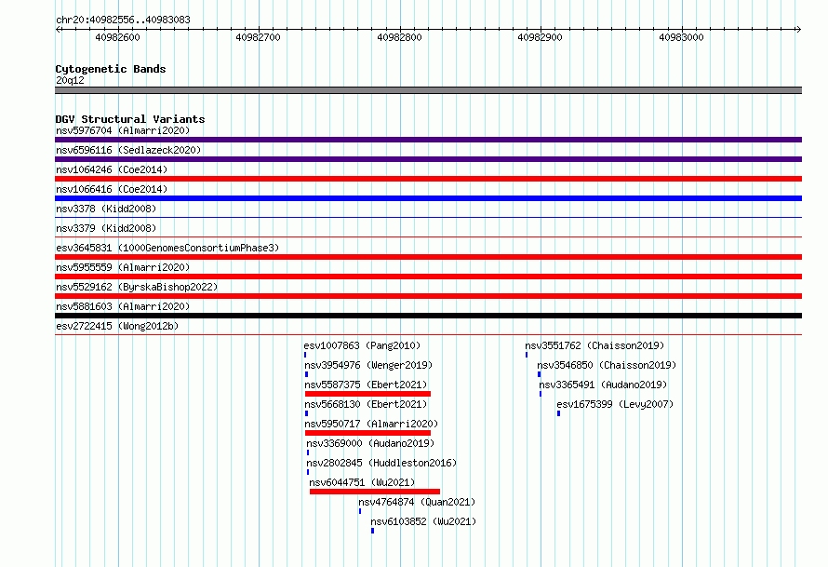Screen dimensions: 828x567
Task: Click the small blue marker under esv1675399
Action: click(559, 413)
